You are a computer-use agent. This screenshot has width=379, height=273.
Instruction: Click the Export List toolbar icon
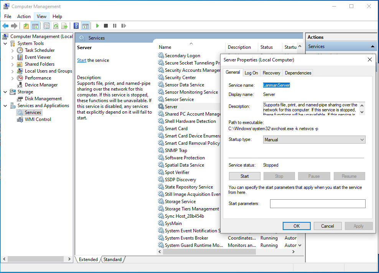(x=64, y=26)
